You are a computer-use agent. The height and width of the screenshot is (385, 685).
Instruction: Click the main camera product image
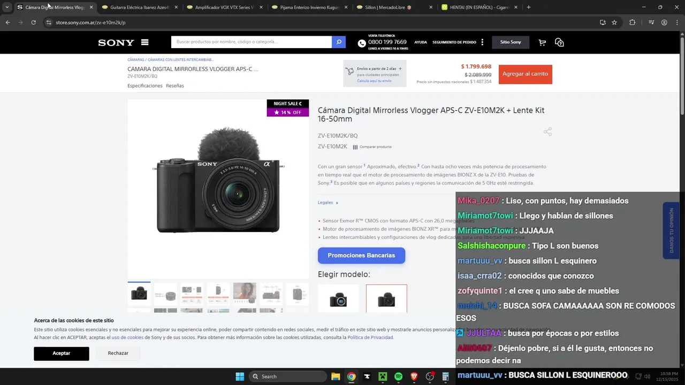(218, 189)
